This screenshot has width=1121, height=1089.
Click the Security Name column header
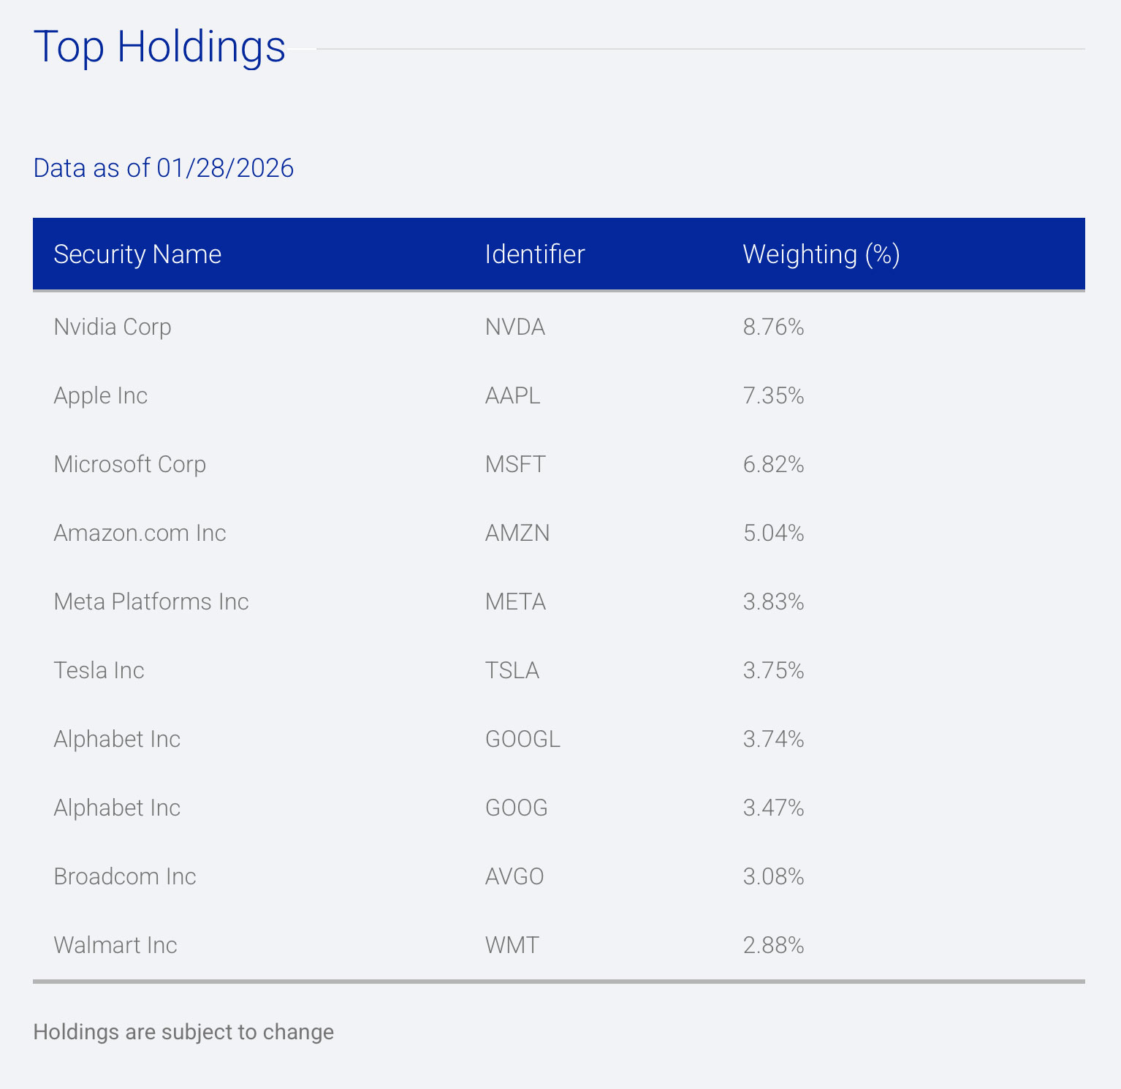pyautogui.click(x=137, y=254)
